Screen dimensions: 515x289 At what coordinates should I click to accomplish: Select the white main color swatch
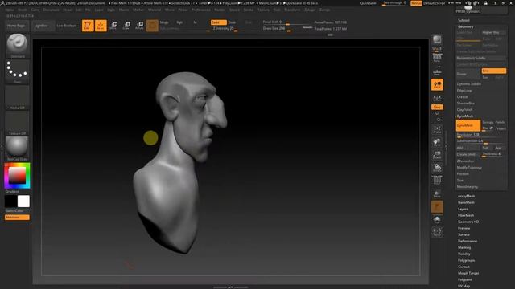23,201
